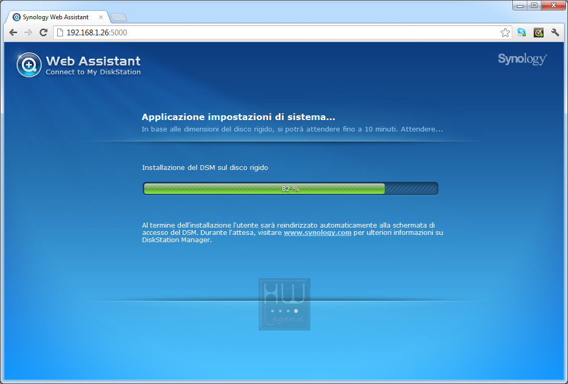568x384 pixels.
Task: Close the Synology Web Assistant tab
Action: [x=100, y=17]
